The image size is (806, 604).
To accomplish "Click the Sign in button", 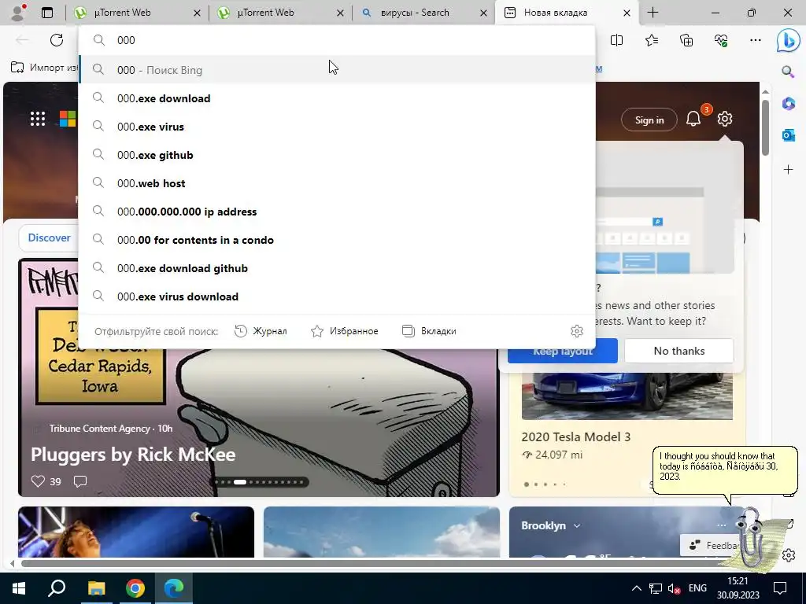I will pos(649,120).
